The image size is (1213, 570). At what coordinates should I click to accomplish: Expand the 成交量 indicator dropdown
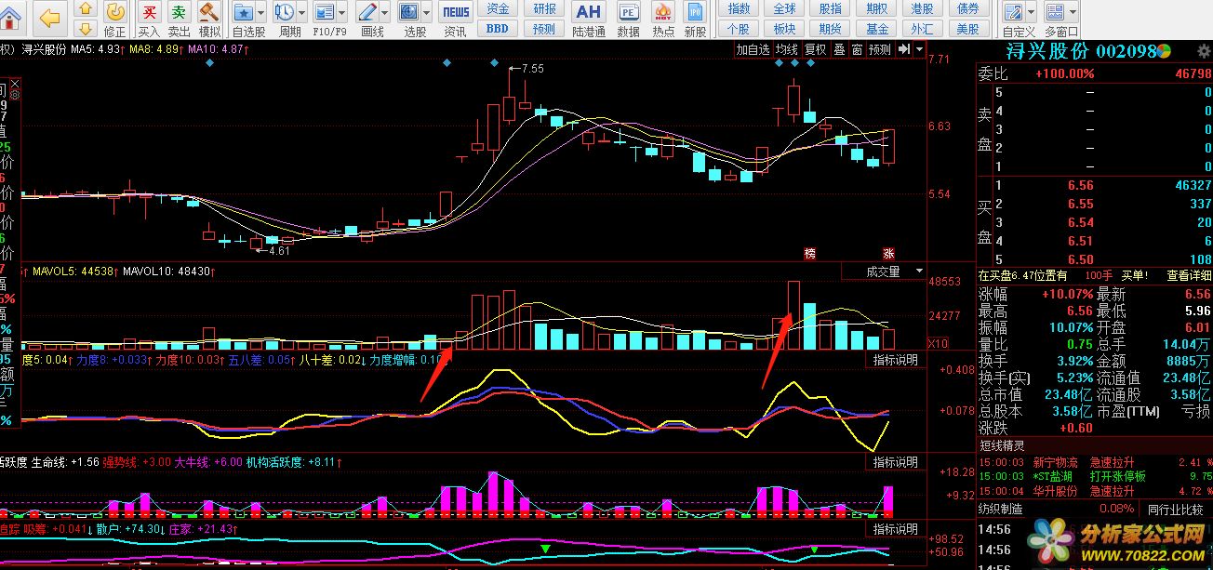pos(919,272)
